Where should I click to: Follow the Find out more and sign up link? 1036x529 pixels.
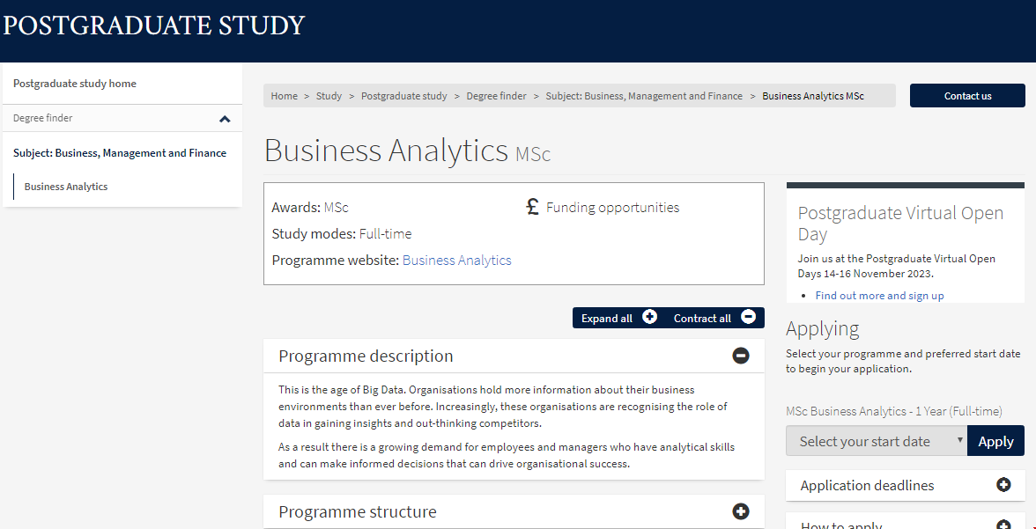tap(879, 296)
